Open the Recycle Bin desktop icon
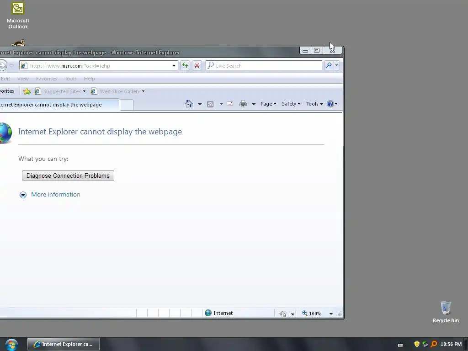Screen dimensions: 468x351 446,312
